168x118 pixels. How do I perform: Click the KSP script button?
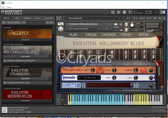pyautogui.click(x=155, y=18)
